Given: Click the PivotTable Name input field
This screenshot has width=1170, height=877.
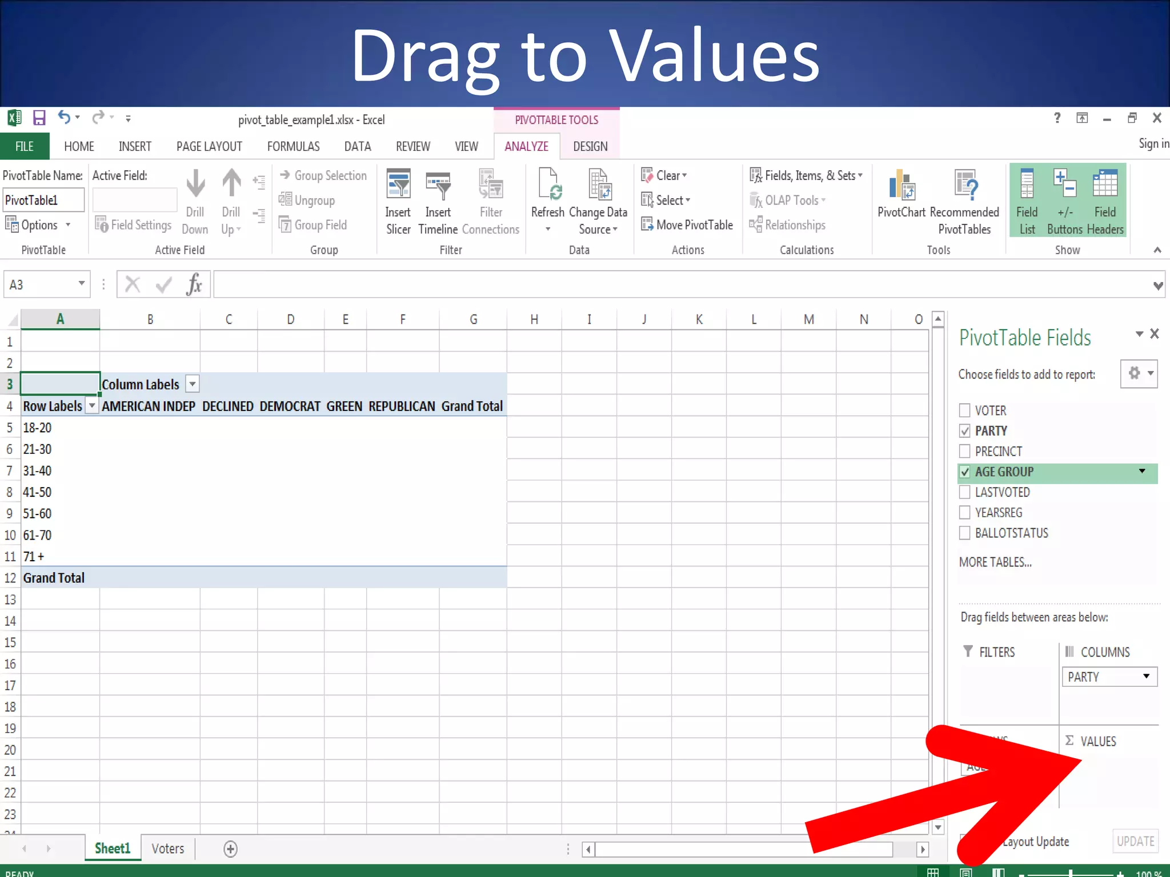Looking at the screenshot, I should [43, 200].
